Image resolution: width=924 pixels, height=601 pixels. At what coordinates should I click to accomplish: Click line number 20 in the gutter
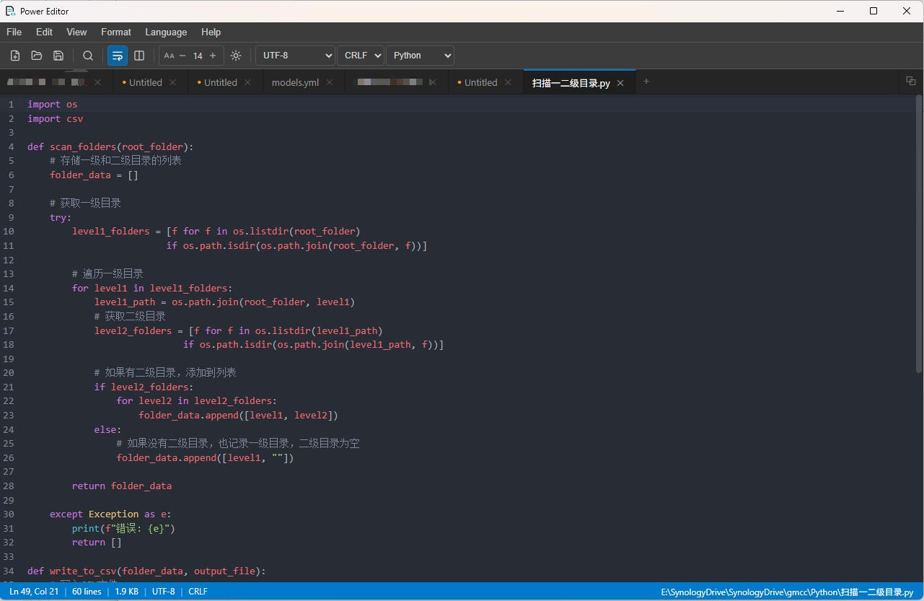pos(9,372)
